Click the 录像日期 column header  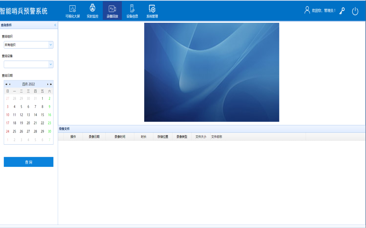click(x=94, y=137)
